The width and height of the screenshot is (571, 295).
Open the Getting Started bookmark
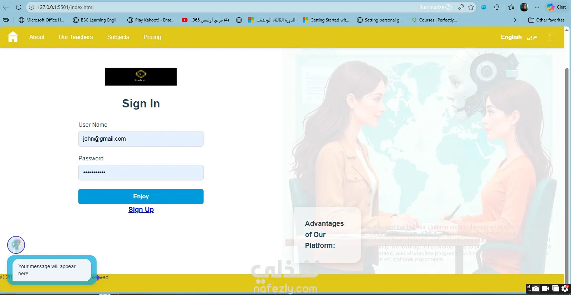[326, 20]
